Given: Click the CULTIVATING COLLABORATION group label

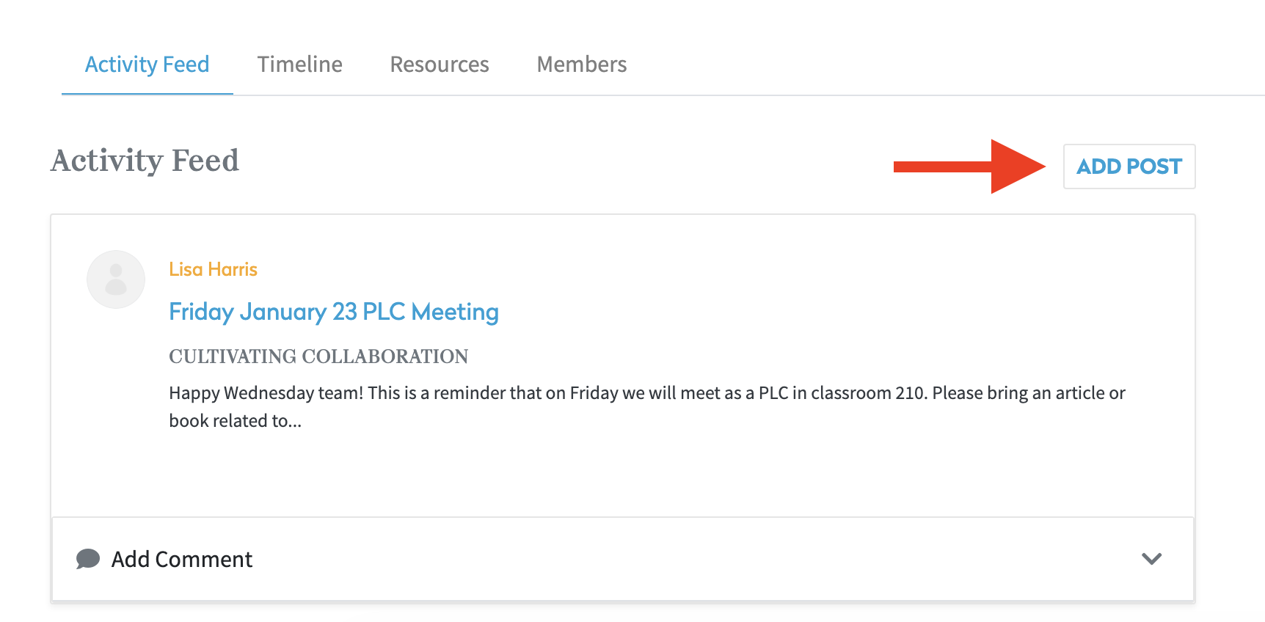Looking at the screenshot, I should pyautogui.click(x=318, y=356).
